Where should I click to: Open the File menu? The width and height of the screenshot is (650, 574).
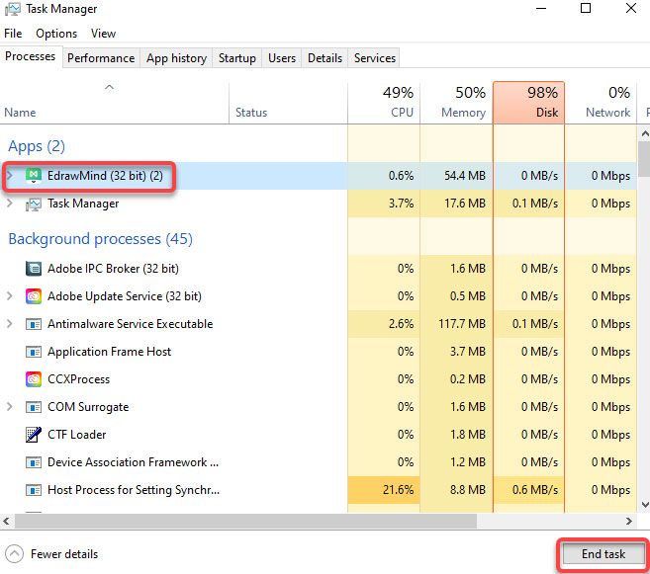pyautogui.click(x=13, y=34)
